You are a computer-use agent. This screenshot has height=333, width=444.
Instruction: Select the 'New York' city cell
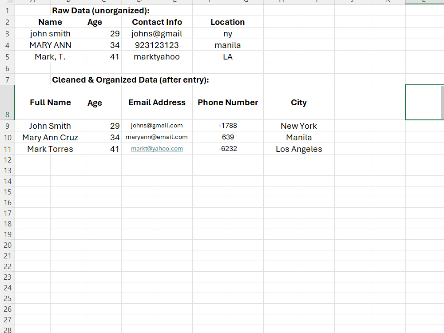pos(299,126)
